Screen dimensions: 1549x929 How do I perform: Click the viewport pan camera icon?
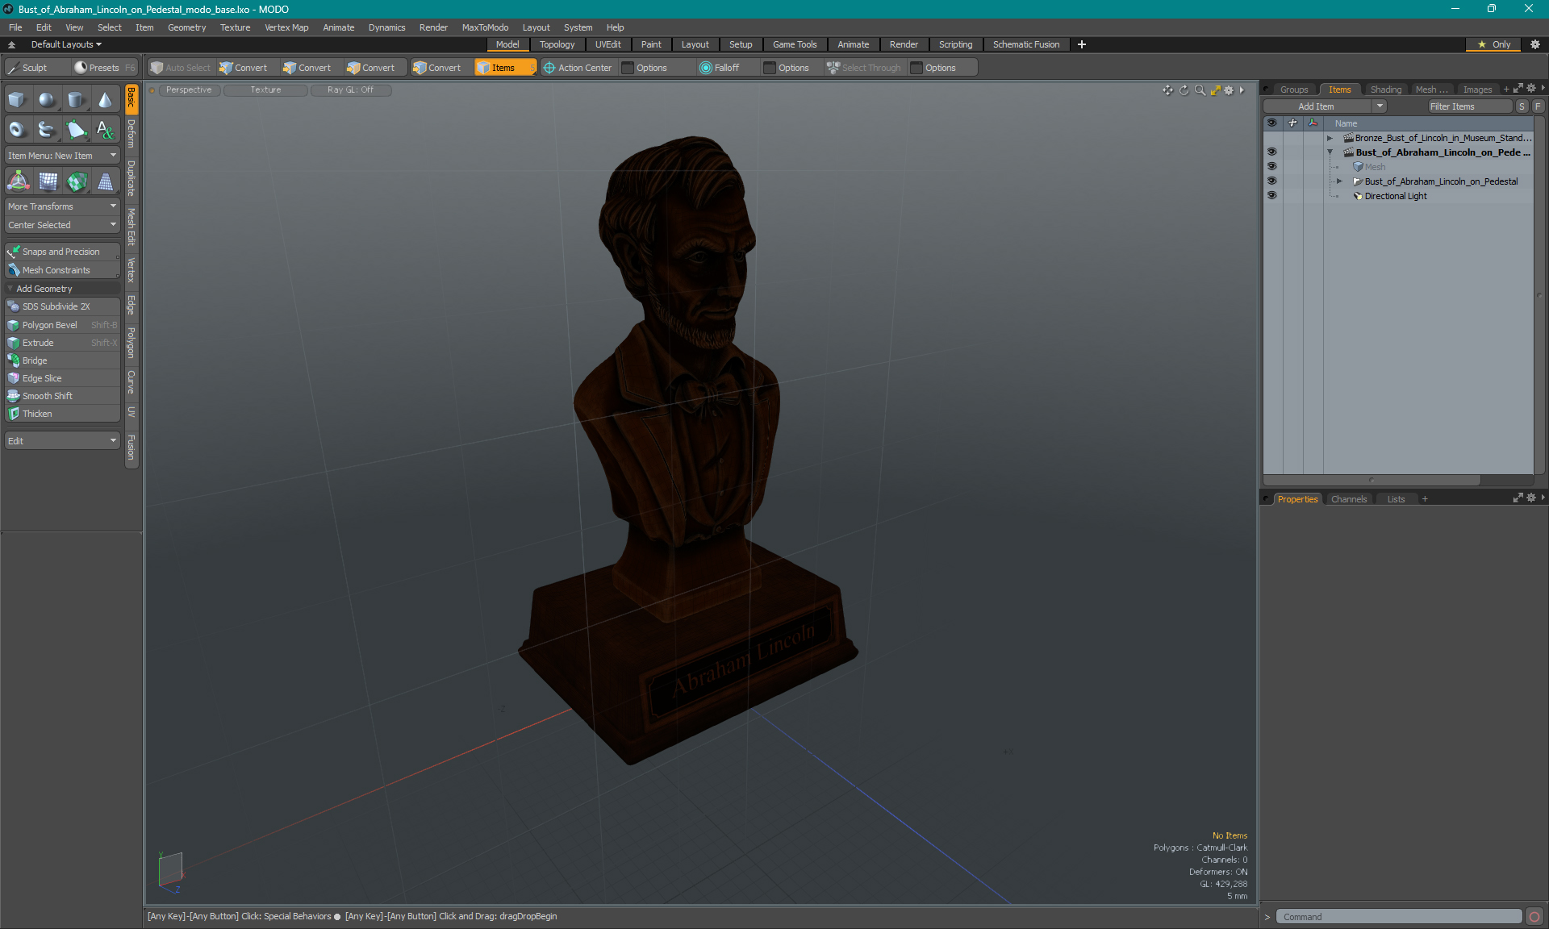coord(1167,90)
